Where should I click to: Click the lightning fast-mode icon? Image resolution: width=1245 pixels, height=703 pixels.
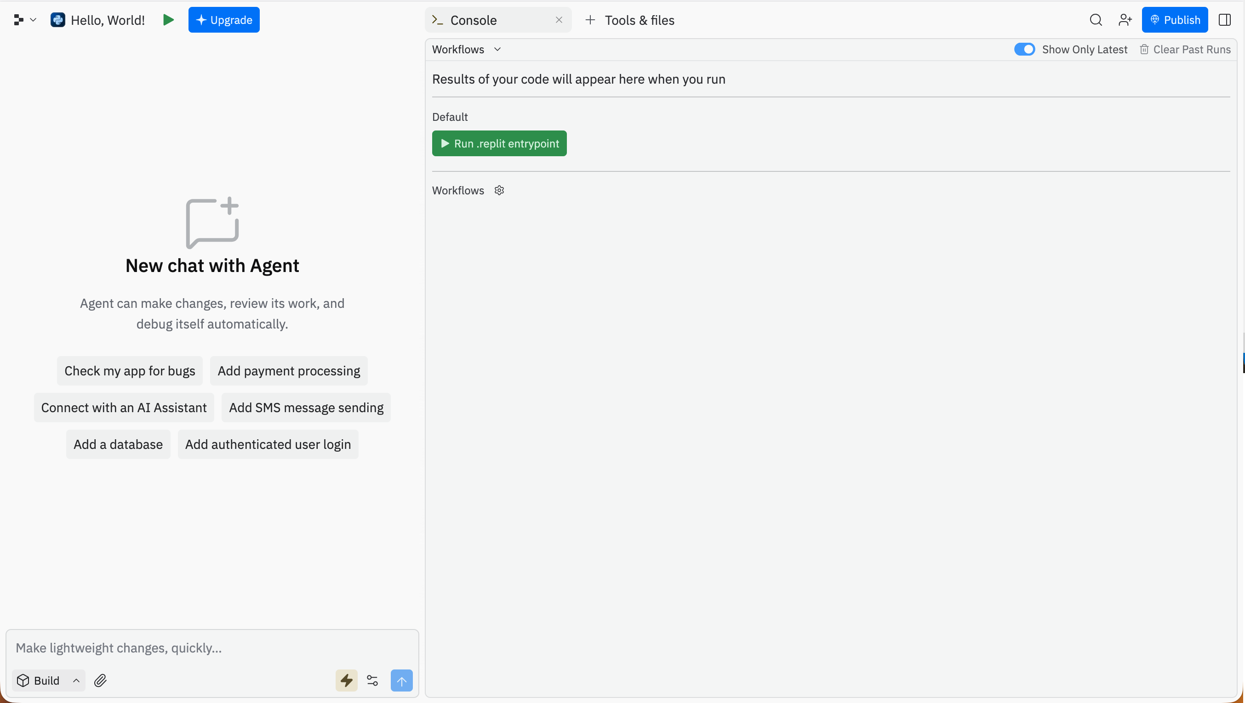[346, 680]
